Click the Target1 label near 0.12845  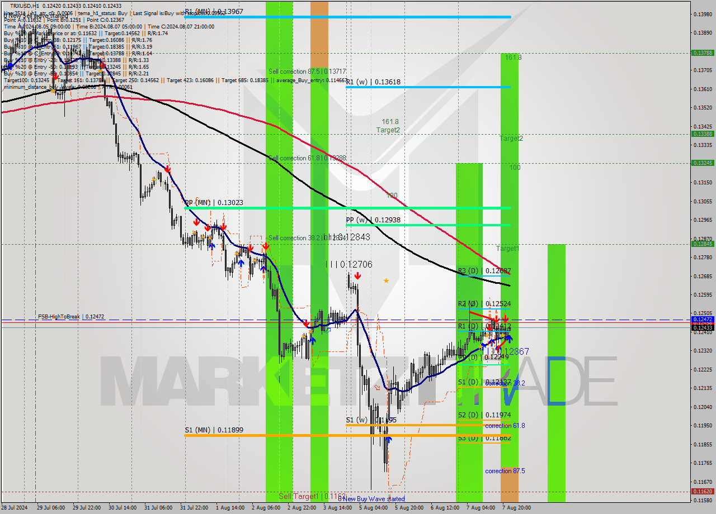point(508,248)
